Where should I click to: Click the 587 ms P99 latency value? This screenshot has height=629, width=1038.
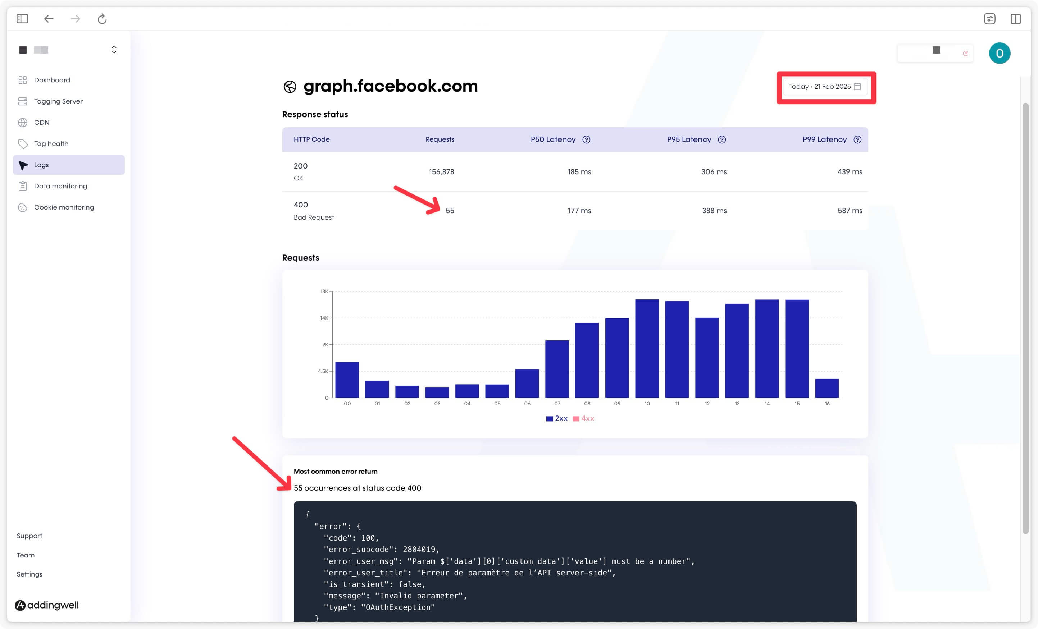pos(850,211)
